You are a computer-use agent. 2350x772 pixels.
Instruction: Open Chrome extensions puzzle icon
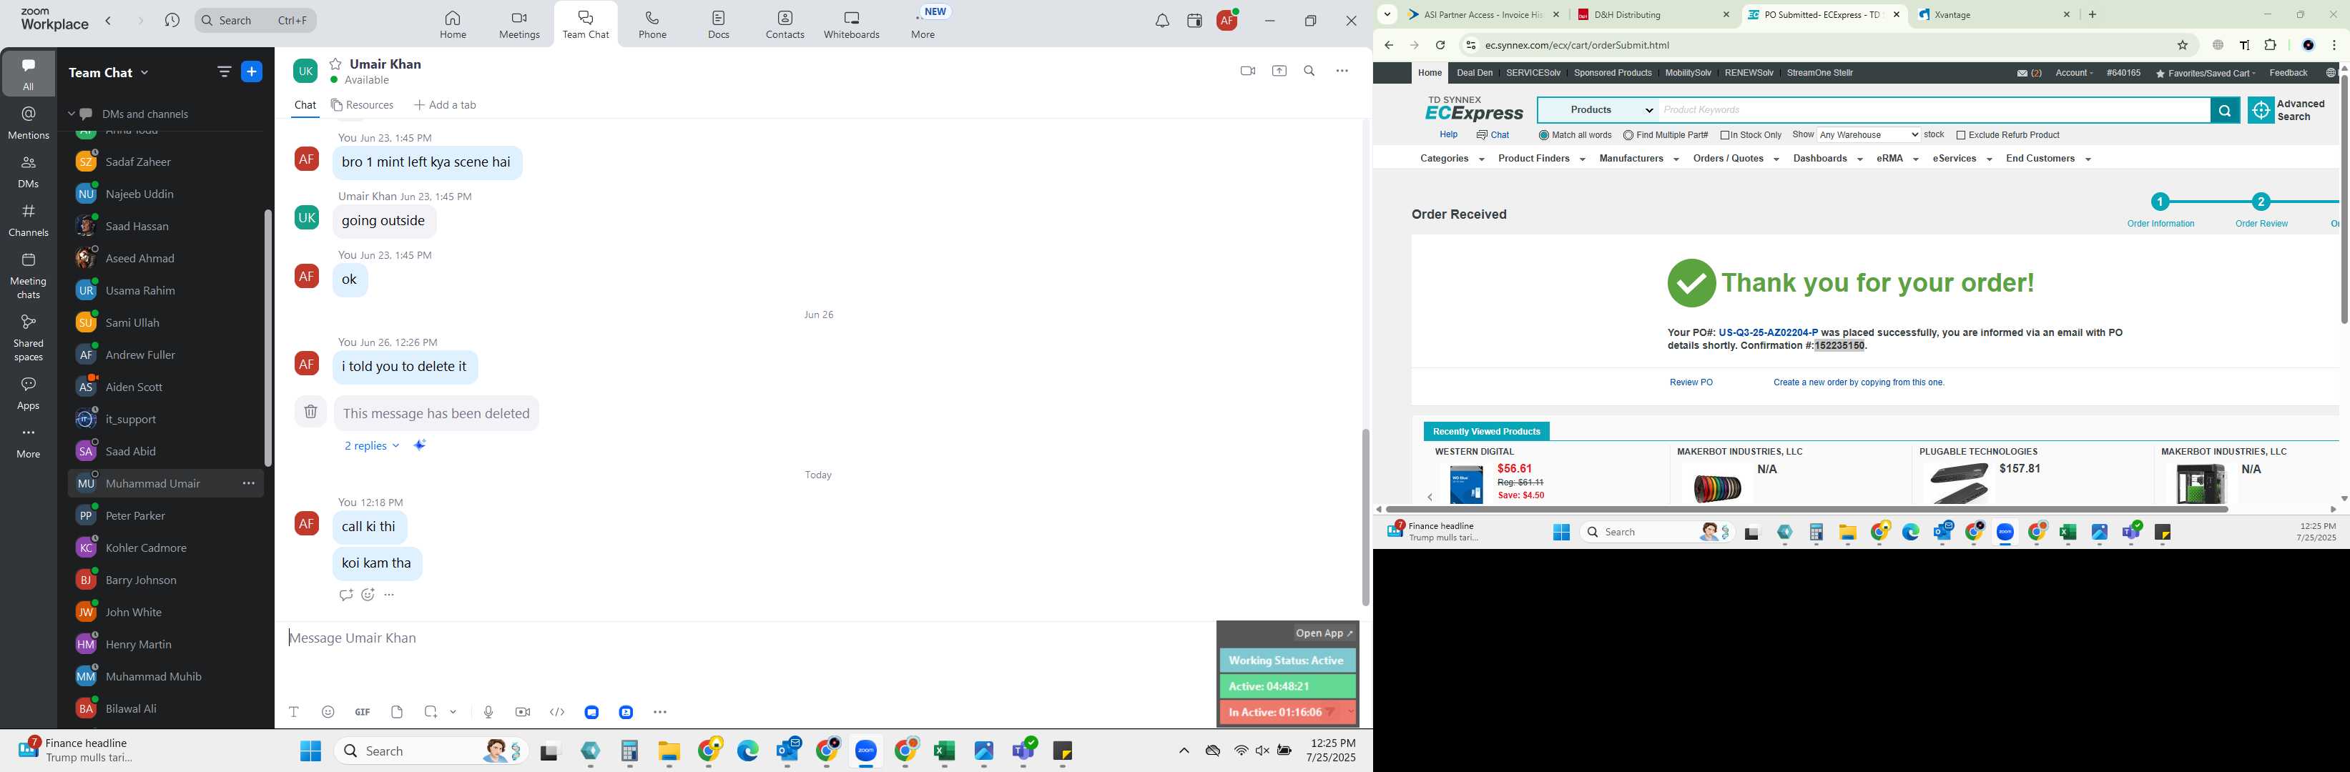[x=2271, y=46]
